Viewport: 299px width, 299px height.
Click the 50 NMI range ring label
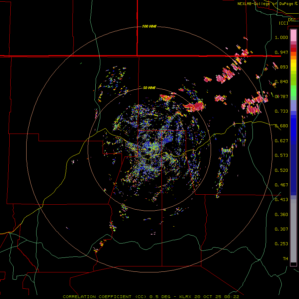pos(149,88)
